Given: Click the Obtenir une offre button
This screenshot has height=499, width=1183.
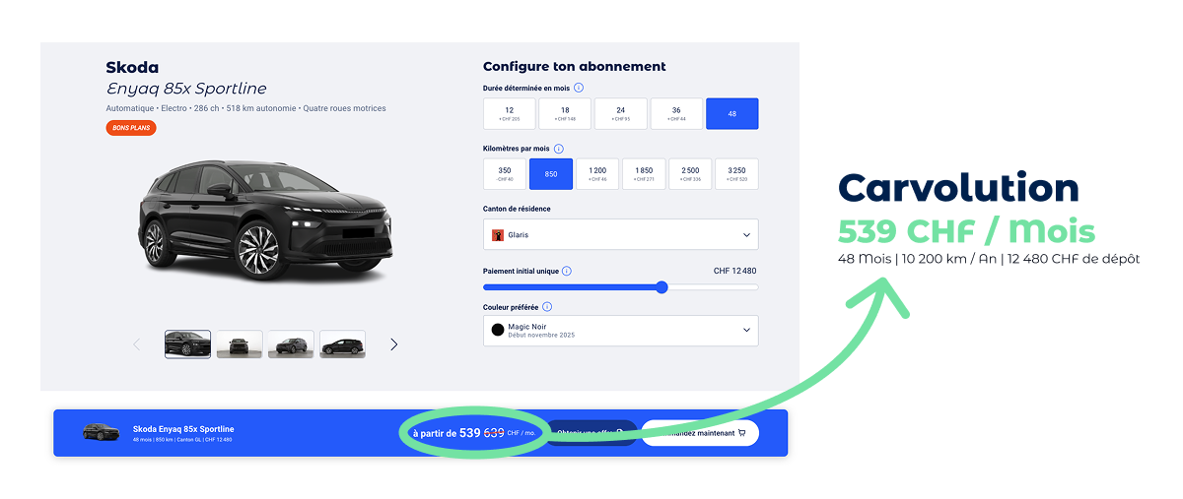Looking at the screenshot, I should click(591, 433).
